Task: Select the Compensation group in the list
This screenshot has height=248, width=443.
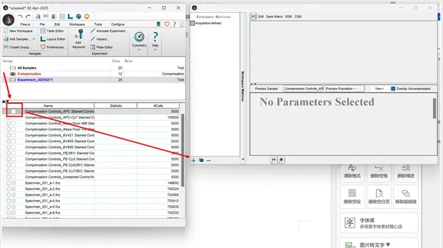Action: pos(29,74)
